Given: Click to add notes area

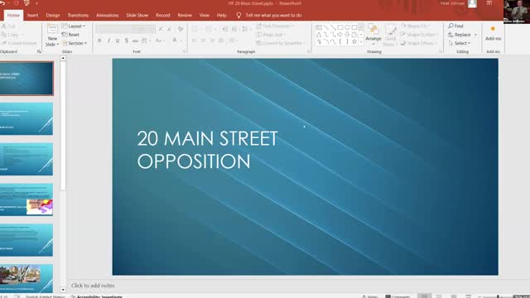Looking at the screenshot, I should [x=93, y=286].
